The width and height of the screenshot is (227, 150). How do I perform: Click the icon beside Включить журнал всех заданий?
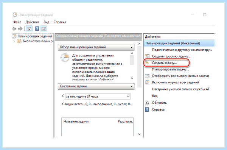tap(147, 82)
